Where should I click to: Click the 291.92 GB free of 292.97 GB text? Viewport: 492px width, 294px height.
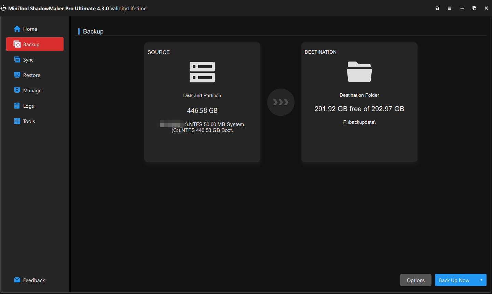(359, 109)
